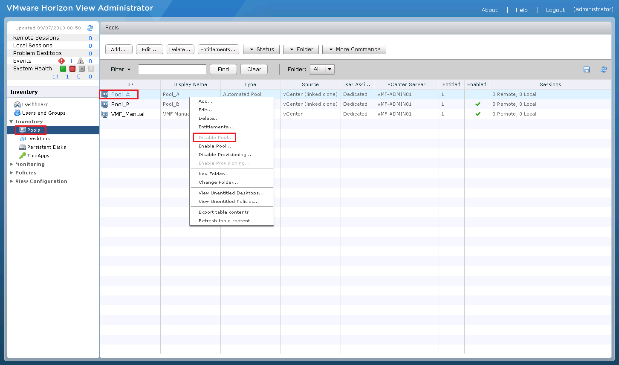The width and height of the screenshot is (619, 365).
Task: Open Dashboard in the Inventory panel
Action: (35, 104)
